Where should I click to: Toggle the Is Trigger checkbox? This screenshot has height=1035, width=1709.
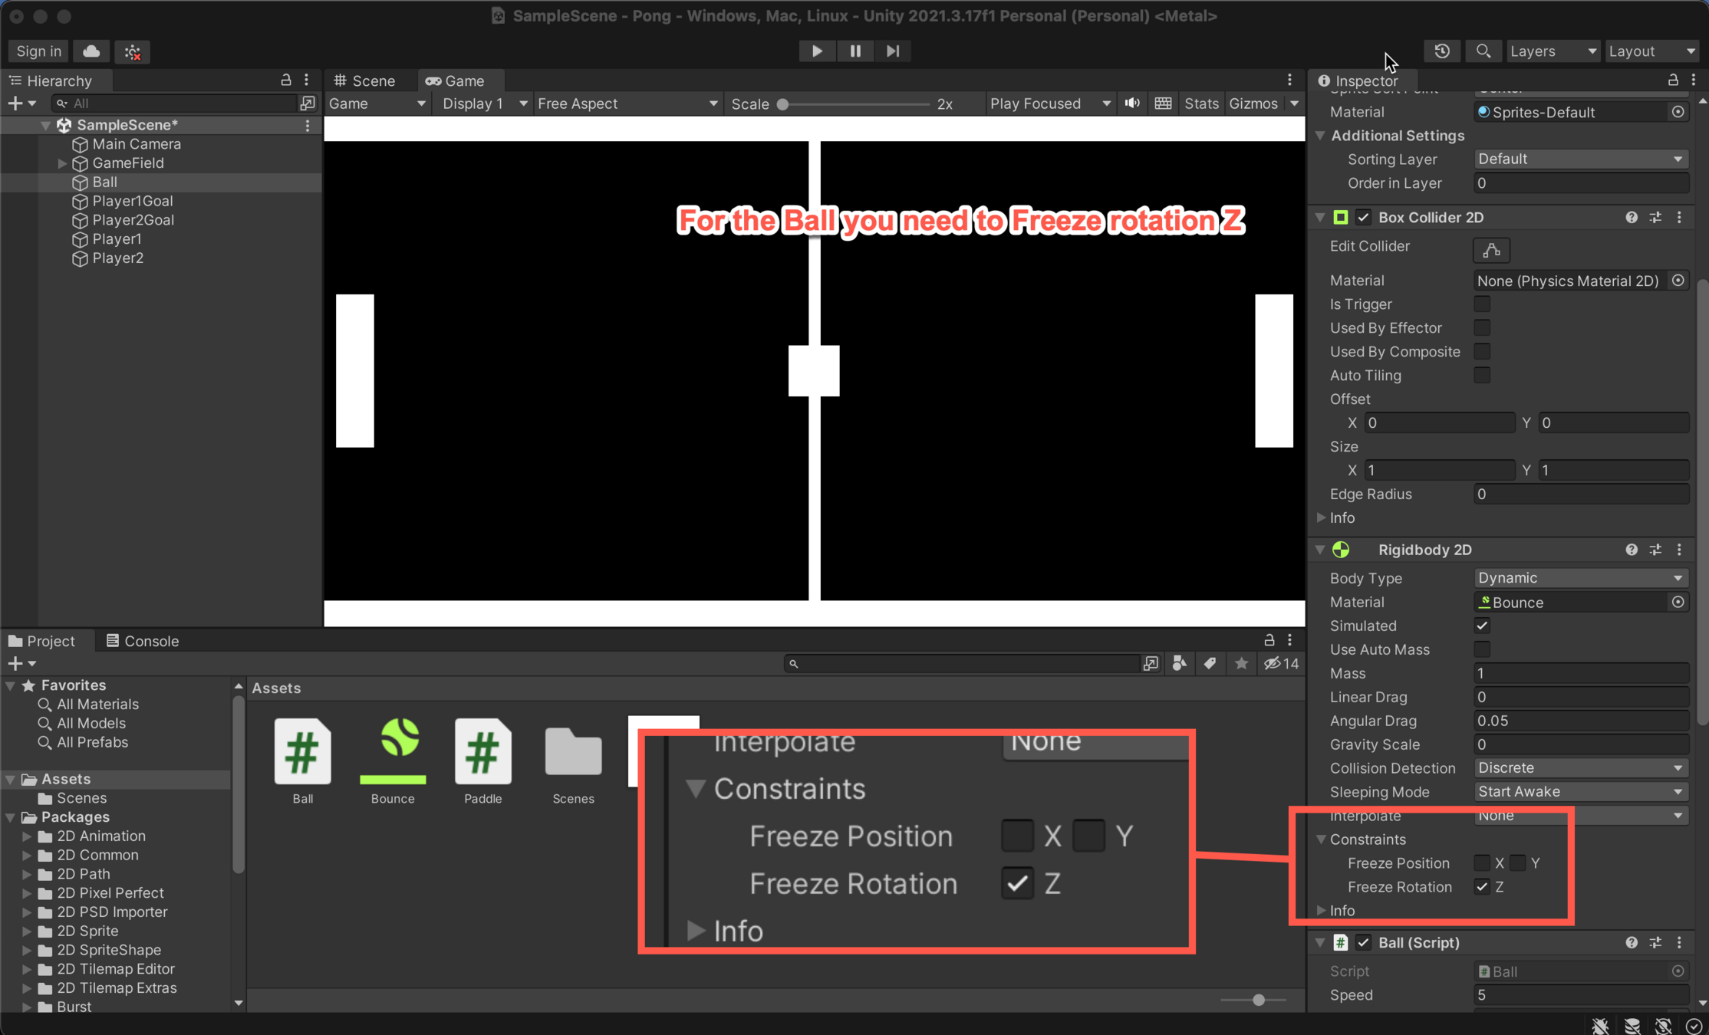(1482, 304)
